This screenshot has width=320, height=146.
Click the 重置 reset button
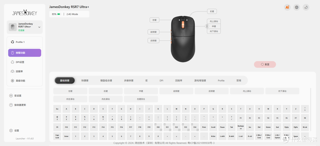pyautogui.click(x=265, y=64)
